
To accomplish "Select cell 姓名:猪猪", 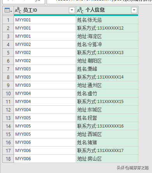I will tap(107, 142).
